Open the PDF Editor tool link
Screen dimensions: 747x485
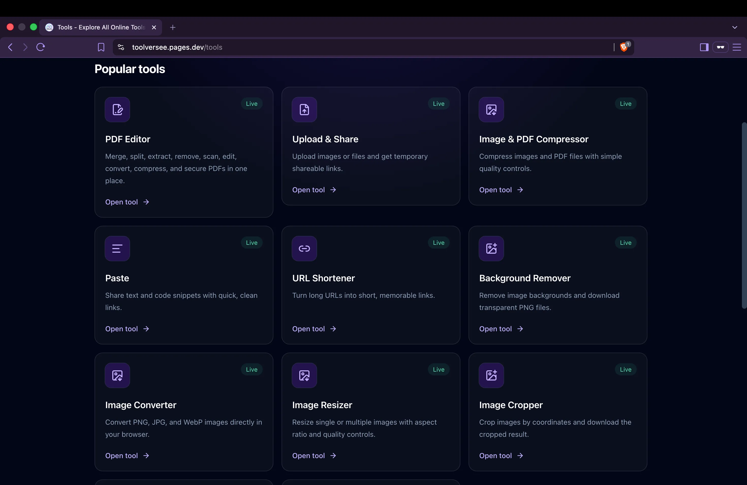click(x=127, y=202)
